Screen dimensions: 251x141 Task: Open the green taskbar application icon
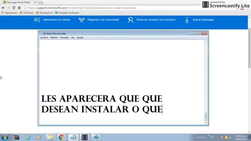(x=96, y=137)
